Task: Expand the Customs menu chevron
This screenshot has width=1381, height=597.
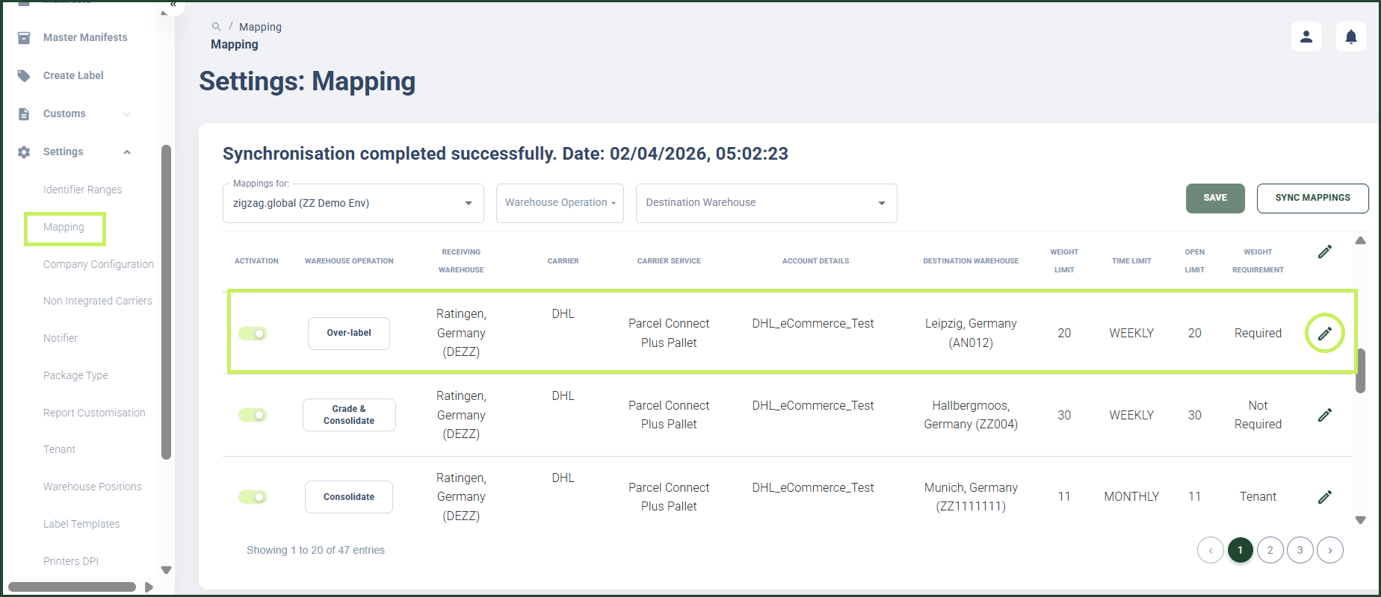Action: pyautogui.click(x=127, y=114)
